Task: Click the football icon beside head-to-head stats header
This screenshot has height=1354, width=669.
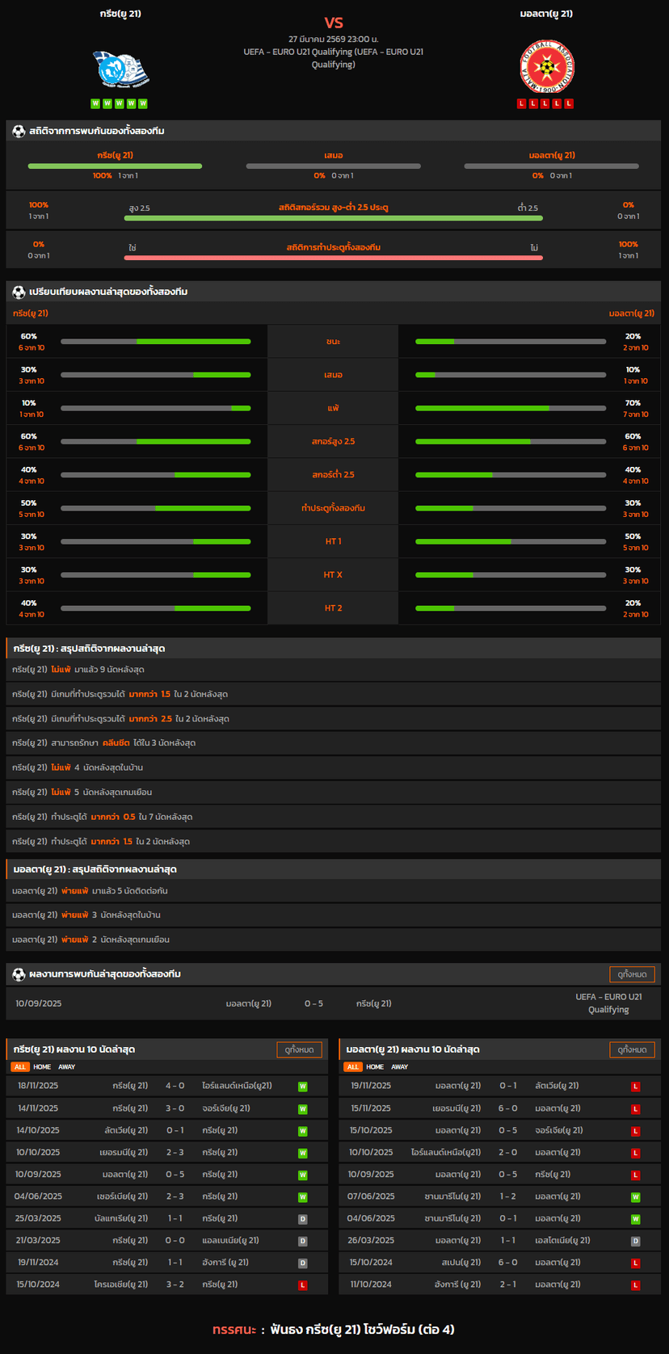Action: click(x=19, y=131)
